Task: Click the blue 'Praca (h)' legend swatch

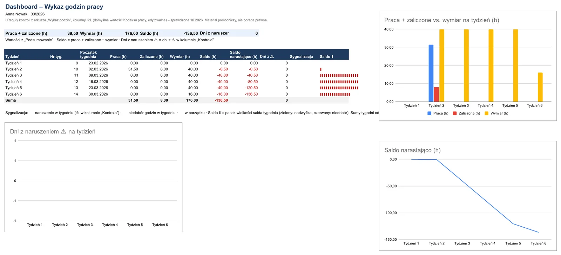Action: click(429, 113)
